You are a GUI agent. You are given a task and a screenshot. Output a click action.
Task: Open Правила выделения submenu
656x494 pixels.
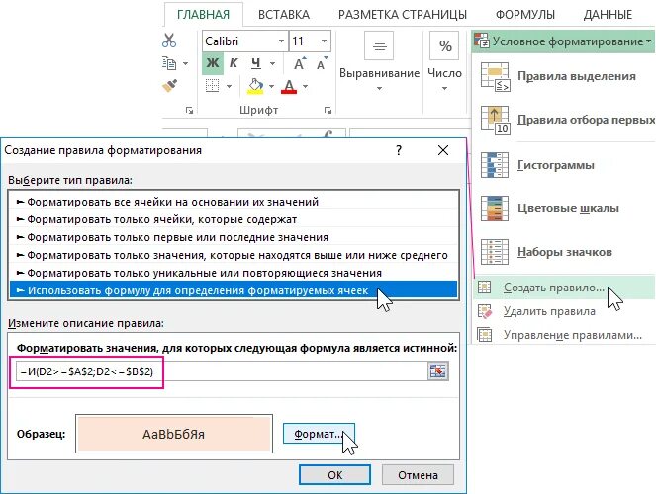564,76
